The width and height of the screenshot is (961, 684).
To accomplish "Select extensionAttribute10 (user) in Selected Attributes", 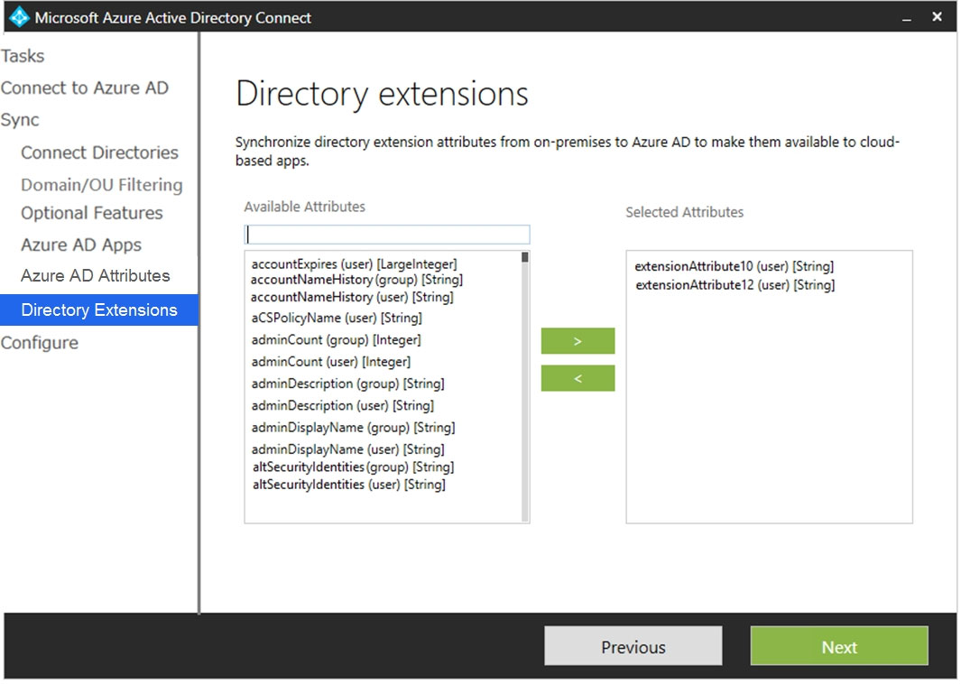I will 735,266.
